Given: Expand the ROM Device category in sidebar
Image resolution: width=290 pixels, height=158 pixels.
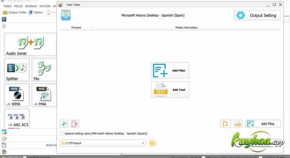Looking at the screenshot, I should [x=4, y=145].
